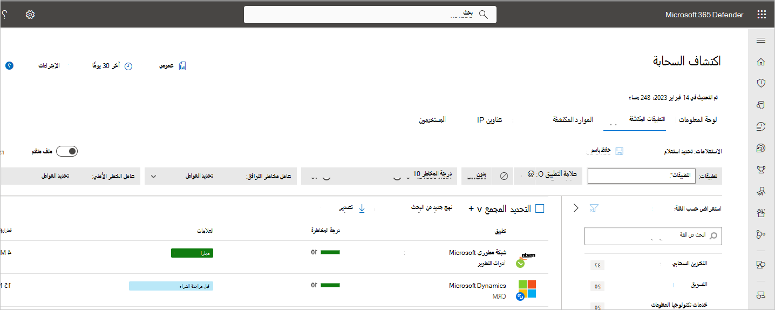
Task: Open the assets shapes icon in the sidebar
Action: (x=761, y=265)
